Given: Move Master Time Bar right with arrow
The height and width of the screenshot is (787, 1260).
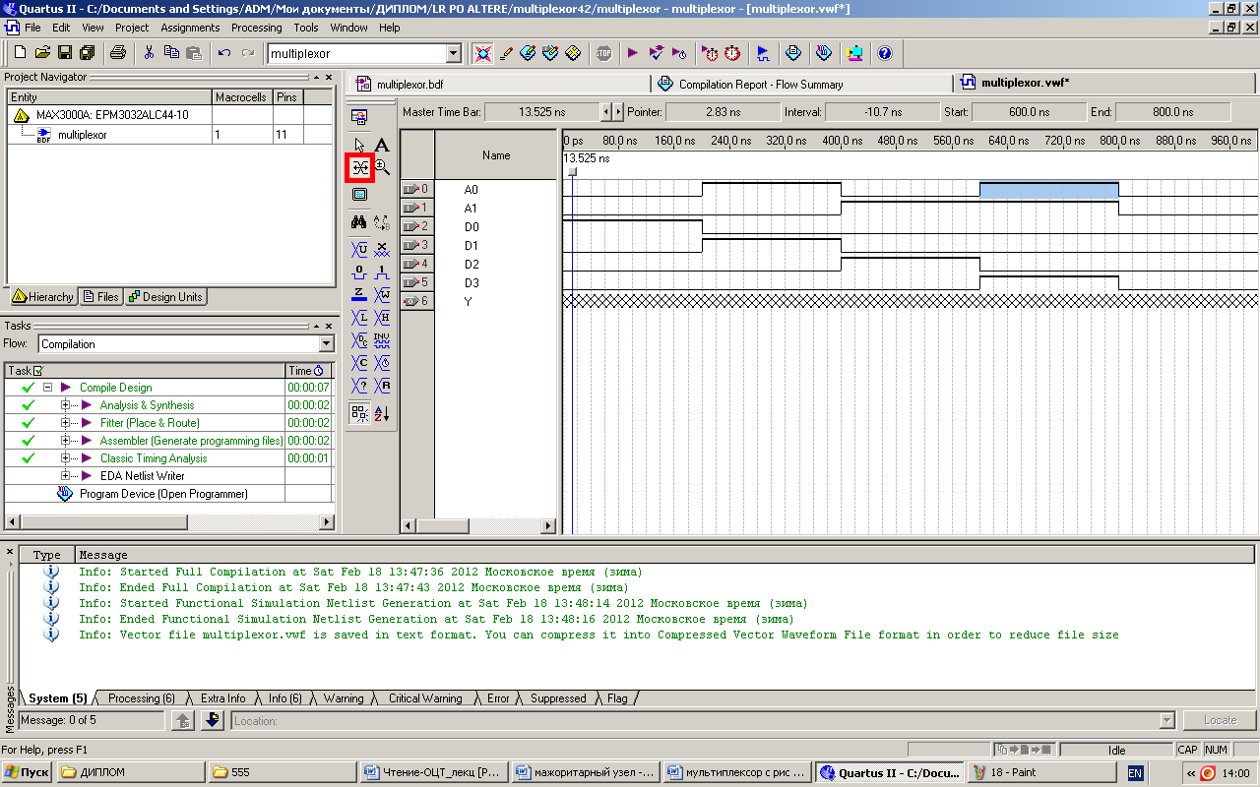Looking at the screenshot, I should (618, 112).
